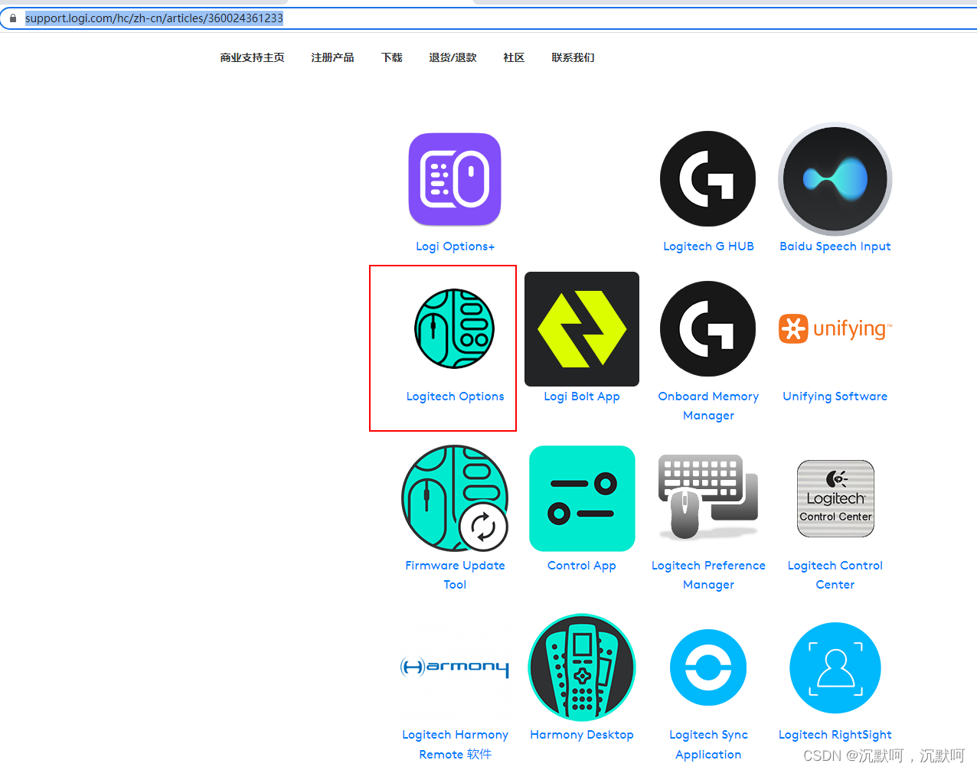Click the Logitech Control Center link
Image resolution: width=977 pixels, height=770 pixels.
pos(835,575)
